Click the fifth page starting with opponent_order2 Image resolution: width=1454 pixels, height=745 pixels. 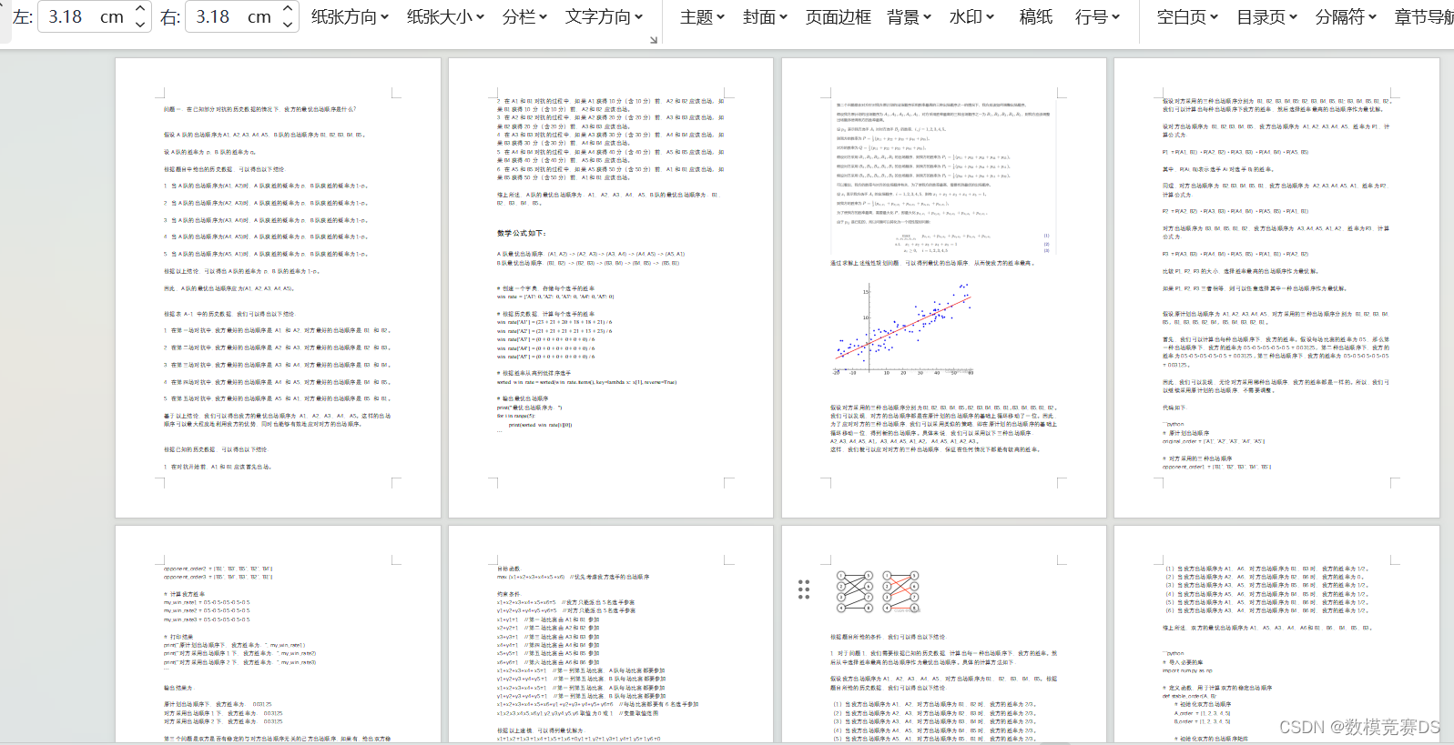(278, 635)
